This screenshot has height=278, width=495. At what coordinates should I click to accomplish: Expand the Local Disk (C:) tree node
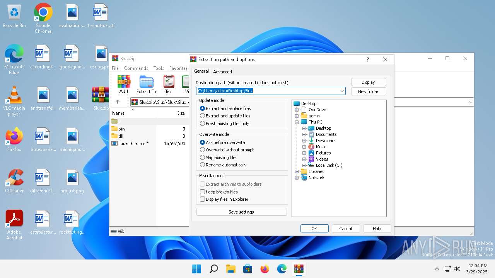coord(304,165)
